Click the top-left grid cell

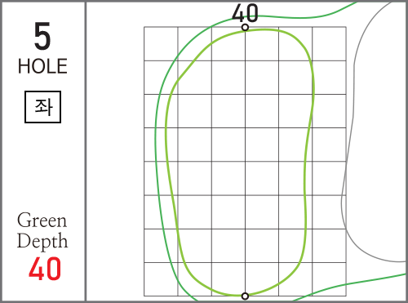click(161, 44)
